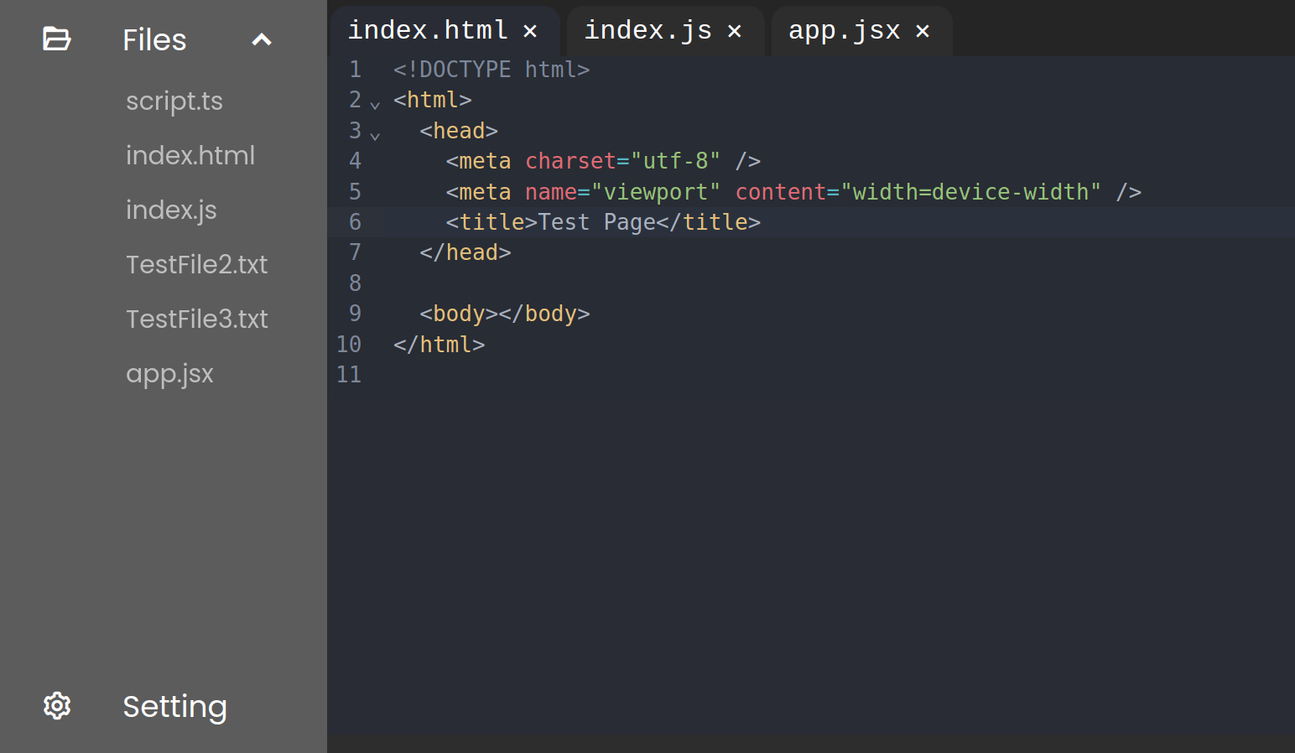
Task: Click the Setting gear icon
Action: (x=57, y=706)
